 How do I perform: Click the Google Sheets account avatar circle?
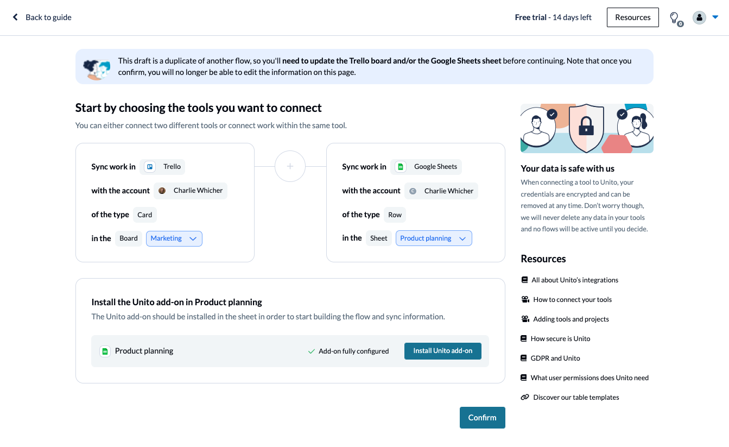(x=413, y=191)
